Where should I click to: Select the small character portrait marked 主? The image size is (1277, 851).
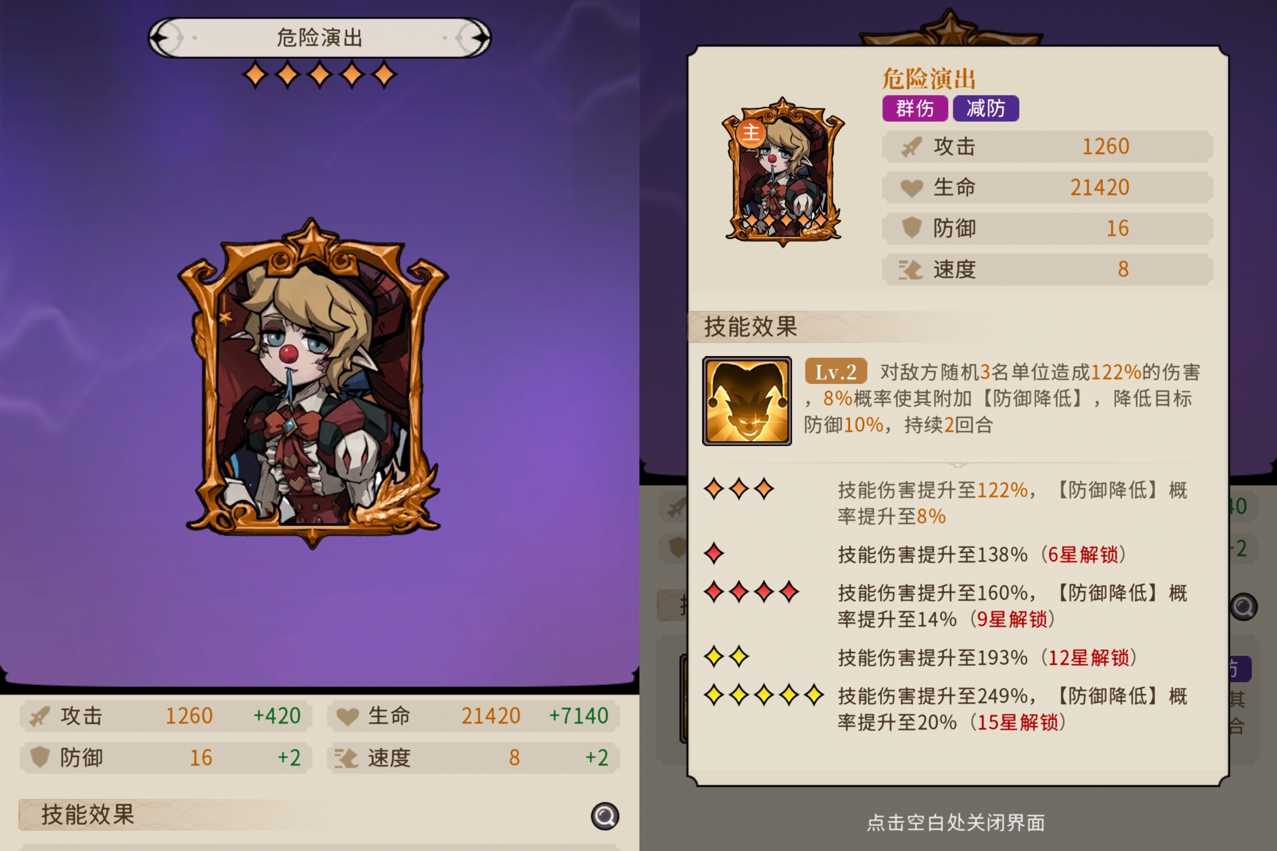point(783,171)
